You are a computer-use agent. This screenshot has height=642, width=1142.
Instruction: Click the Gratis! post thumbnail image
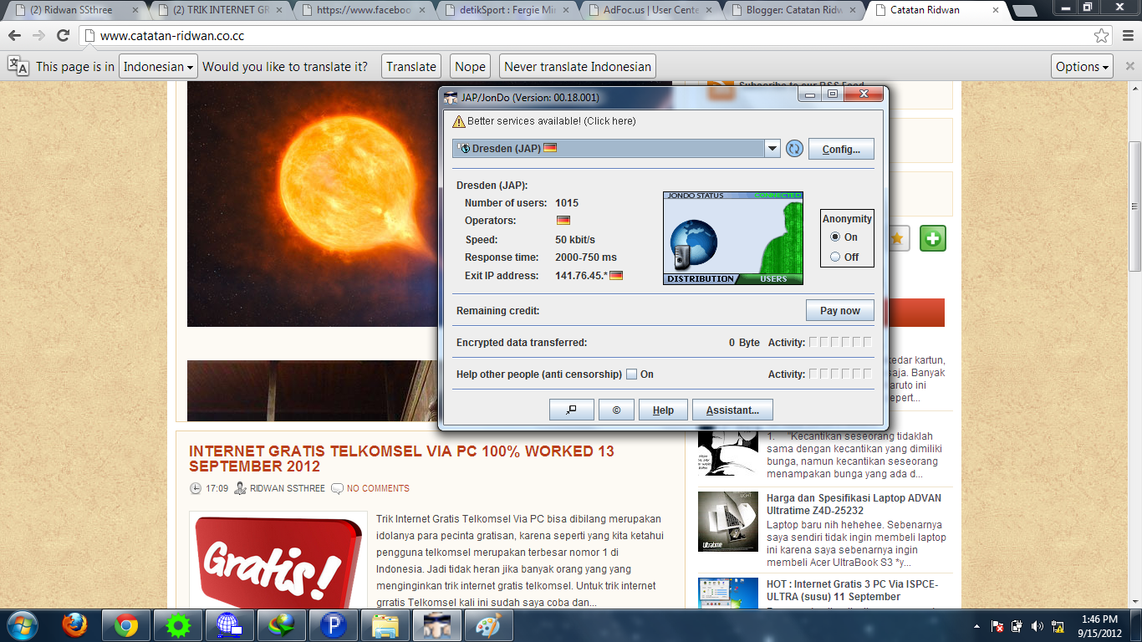(278, 560)
